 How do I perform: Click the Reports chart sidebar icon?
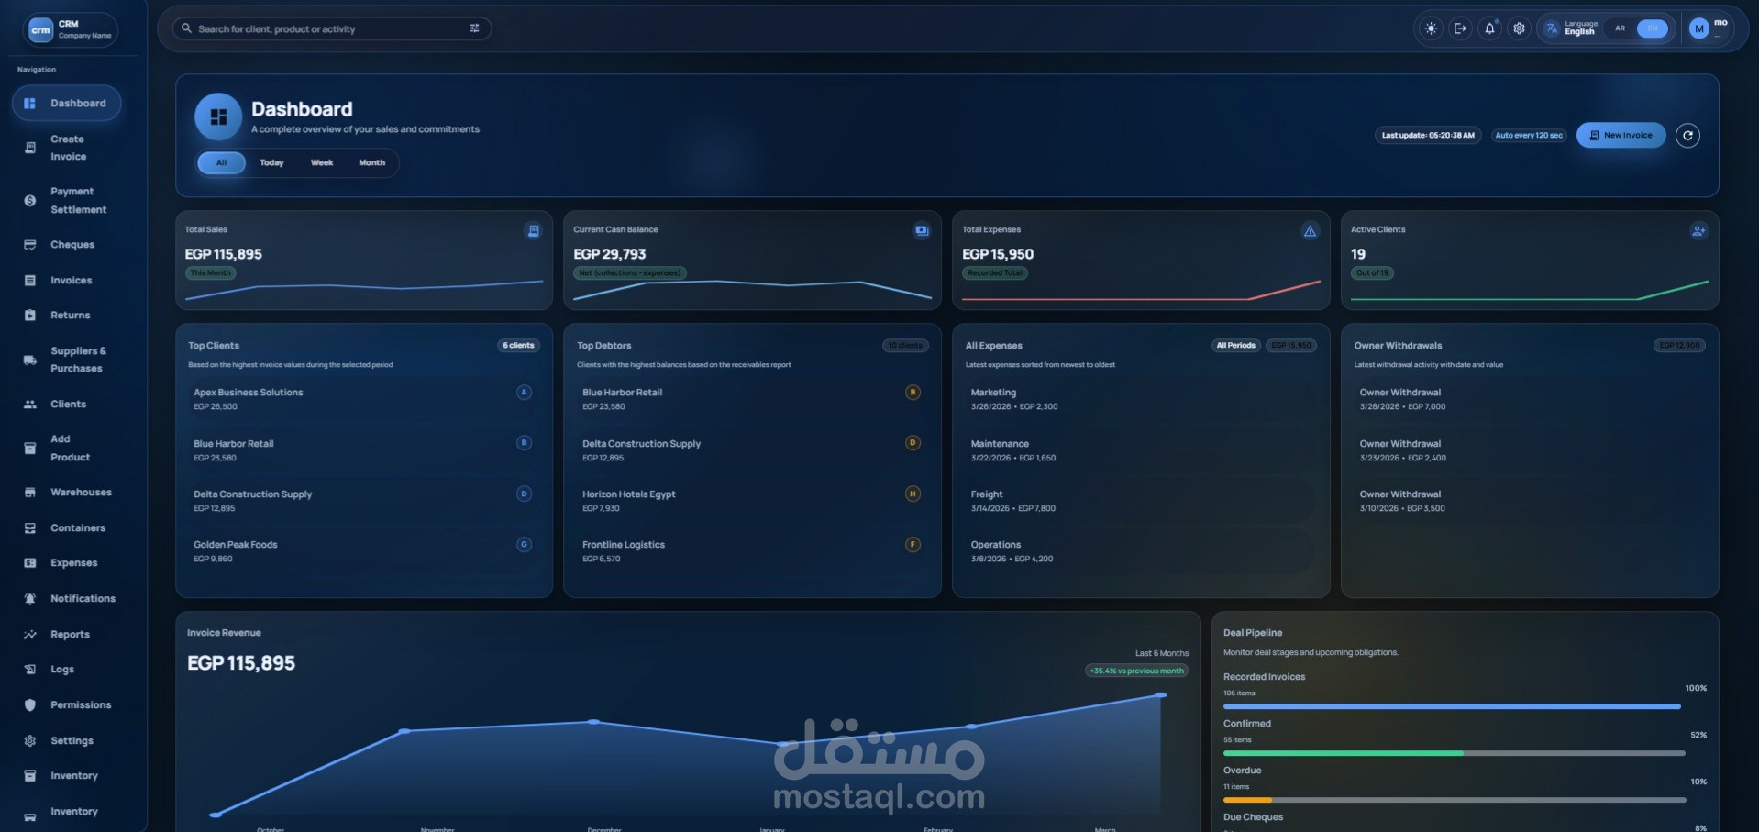[30, 635]
